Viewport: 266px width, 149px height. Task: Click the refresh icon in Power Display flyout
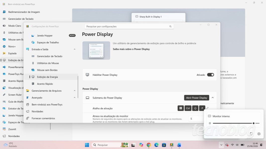click(251, 134)
